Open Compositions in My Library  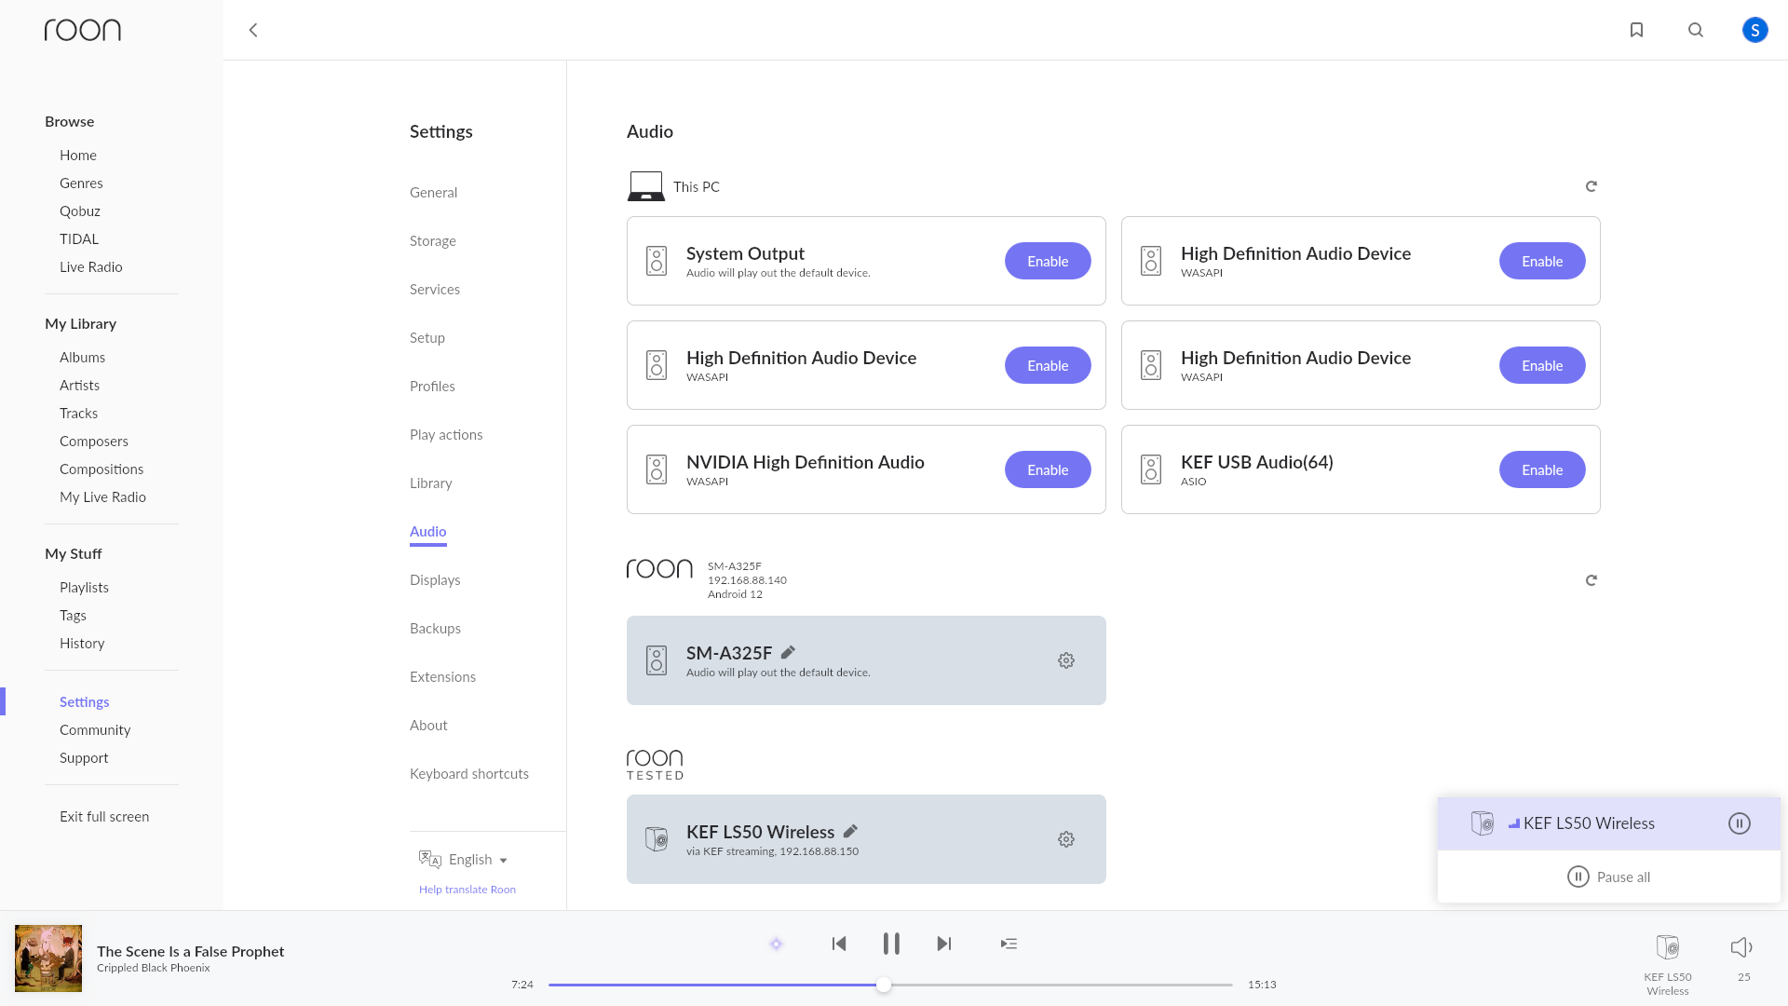(x=102, y=469)
